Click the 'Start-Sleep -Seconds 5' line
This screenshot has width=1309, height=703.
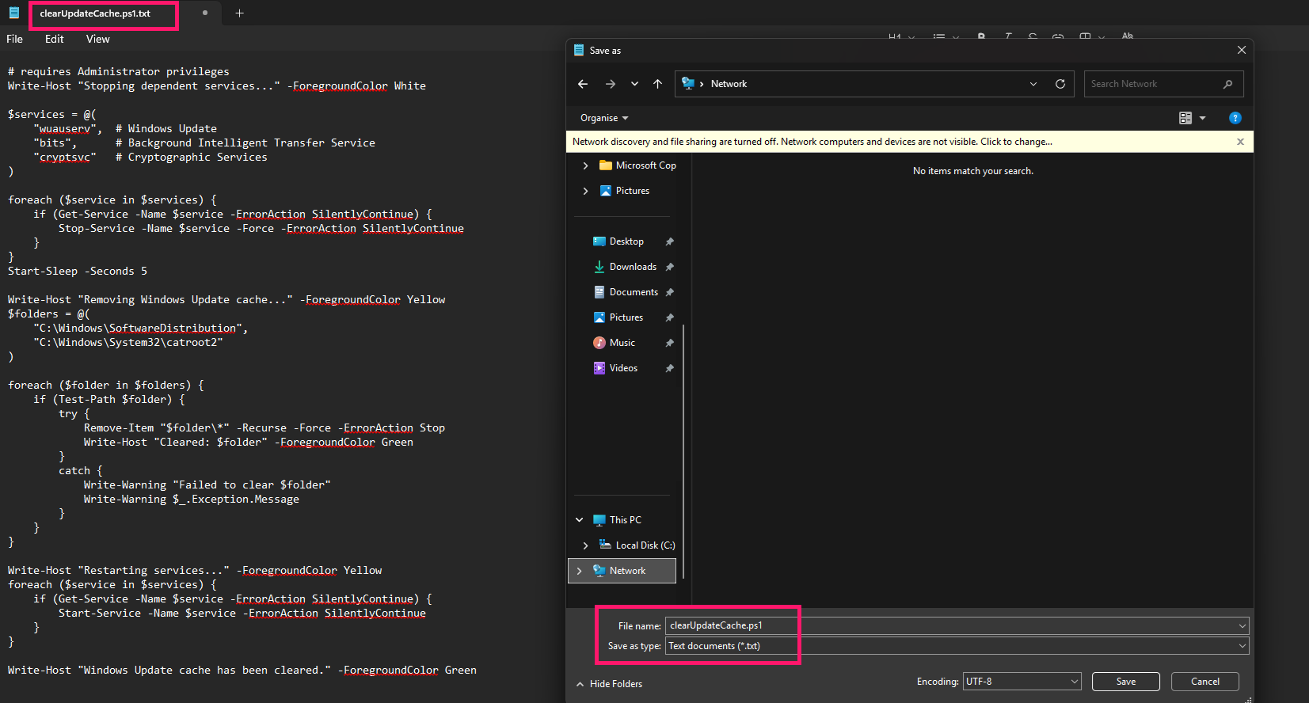pyautogui.click(x=78, y=271)
